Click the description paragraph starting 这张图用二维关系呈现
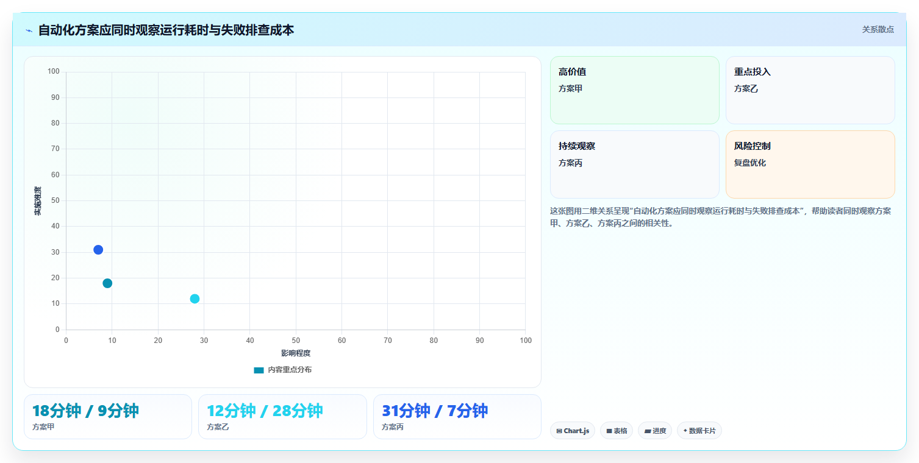This screenshot has width=919, height=463. (x=721, y=217)
